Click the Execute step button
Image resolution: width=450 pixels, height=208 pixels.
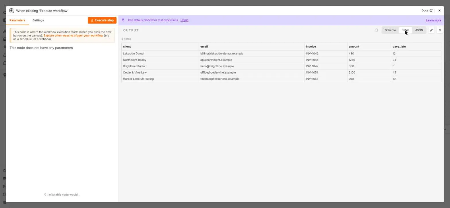(x=102, y=20)
